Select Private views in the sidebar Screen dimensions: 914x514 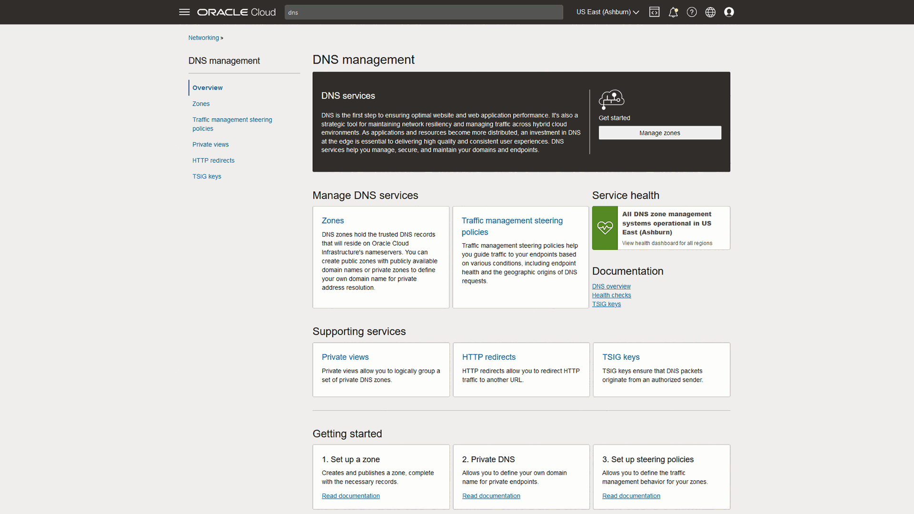[210, 144]
